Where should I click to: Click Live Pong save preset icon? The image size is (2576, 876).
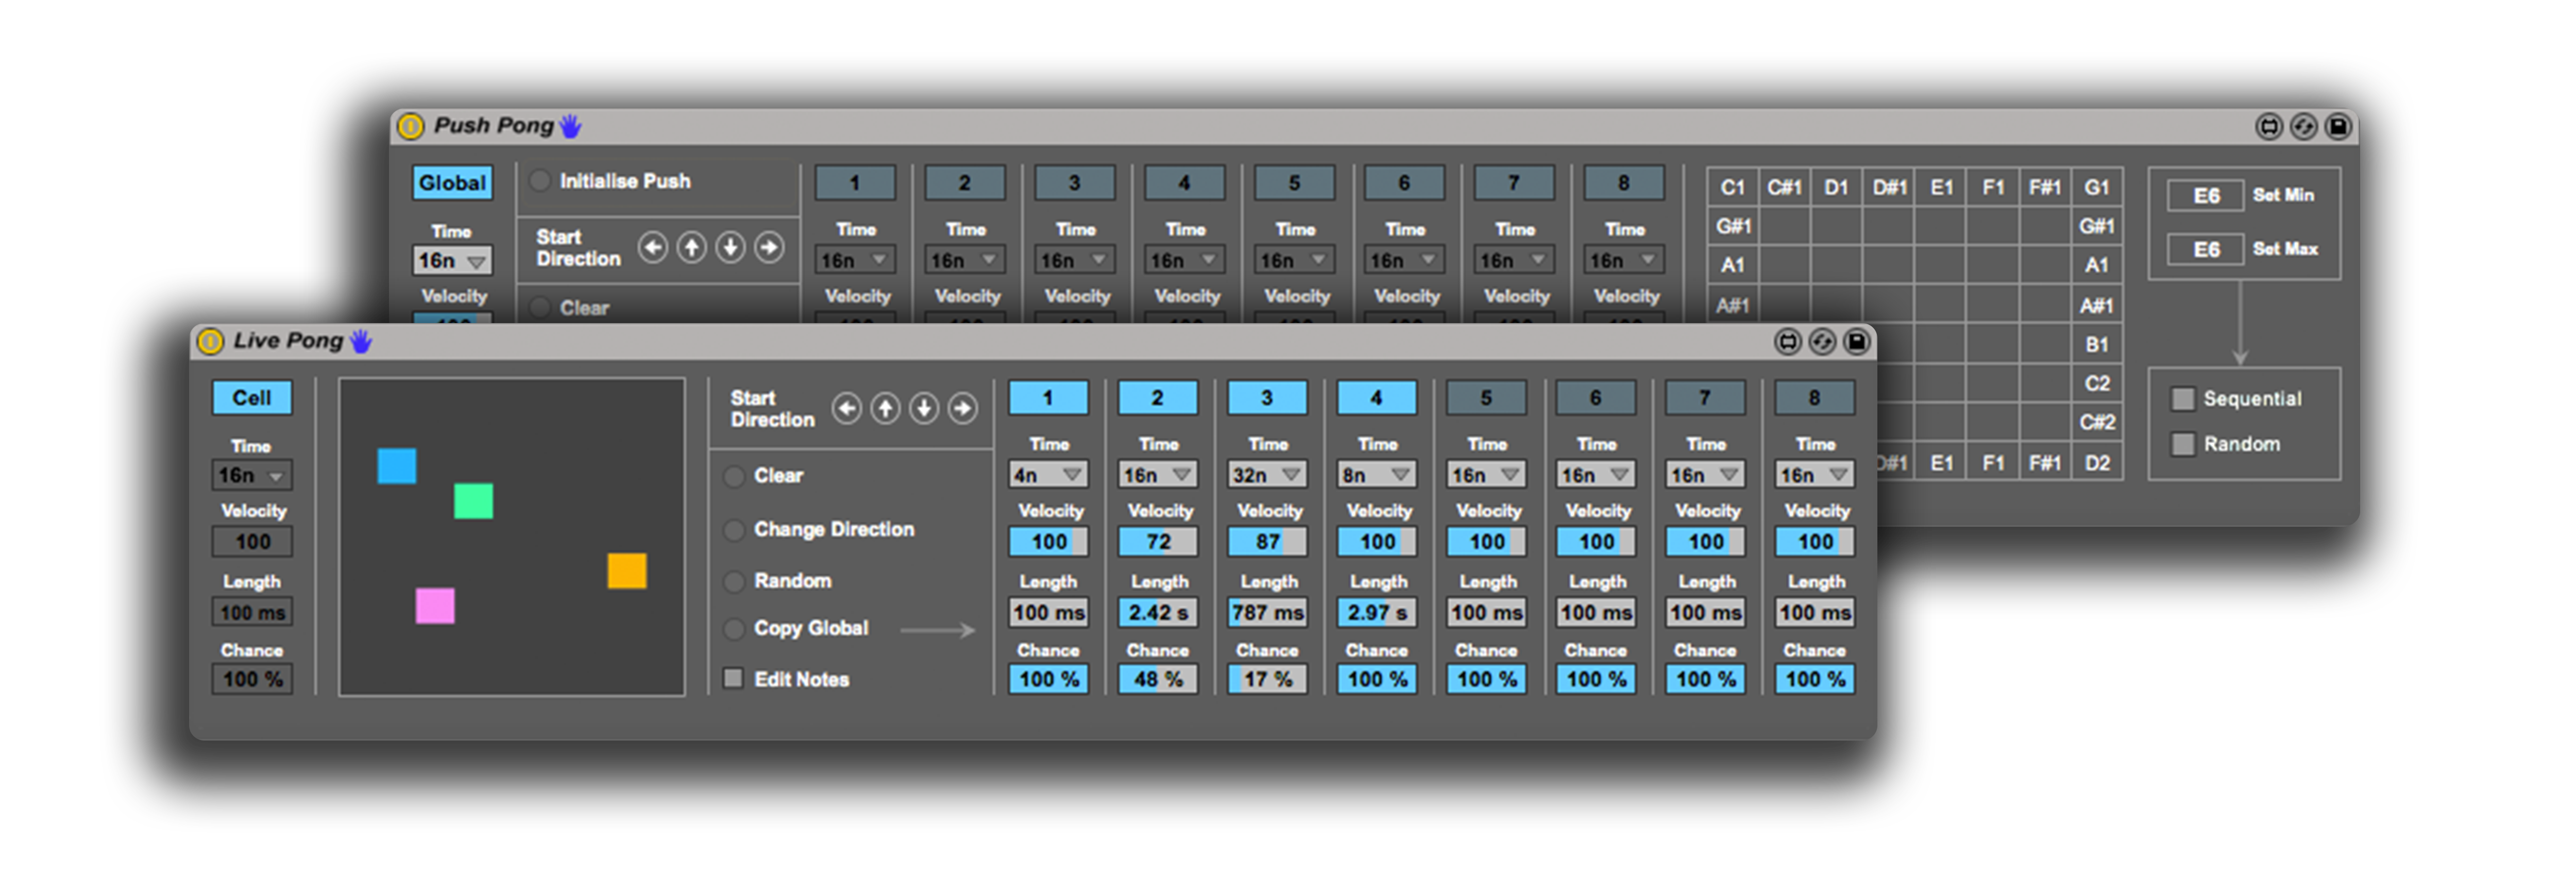pos(1856,342)
